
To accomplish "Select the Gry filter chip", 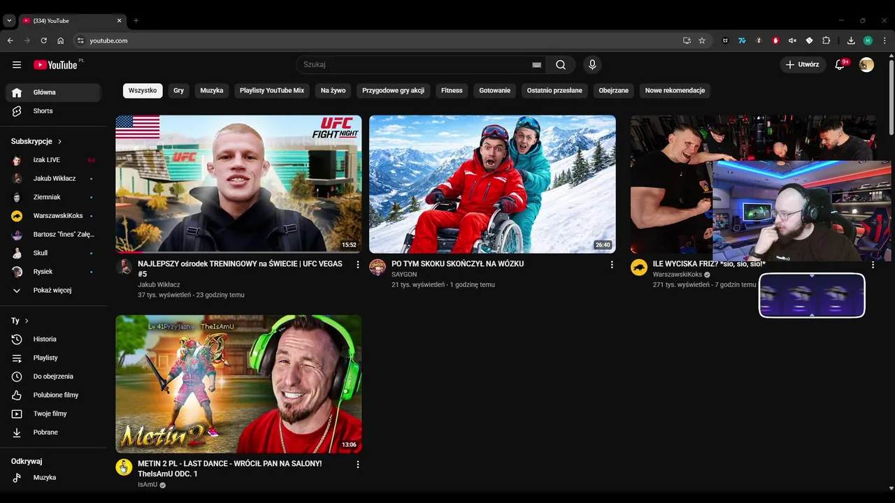I will (x=179, y=91).
